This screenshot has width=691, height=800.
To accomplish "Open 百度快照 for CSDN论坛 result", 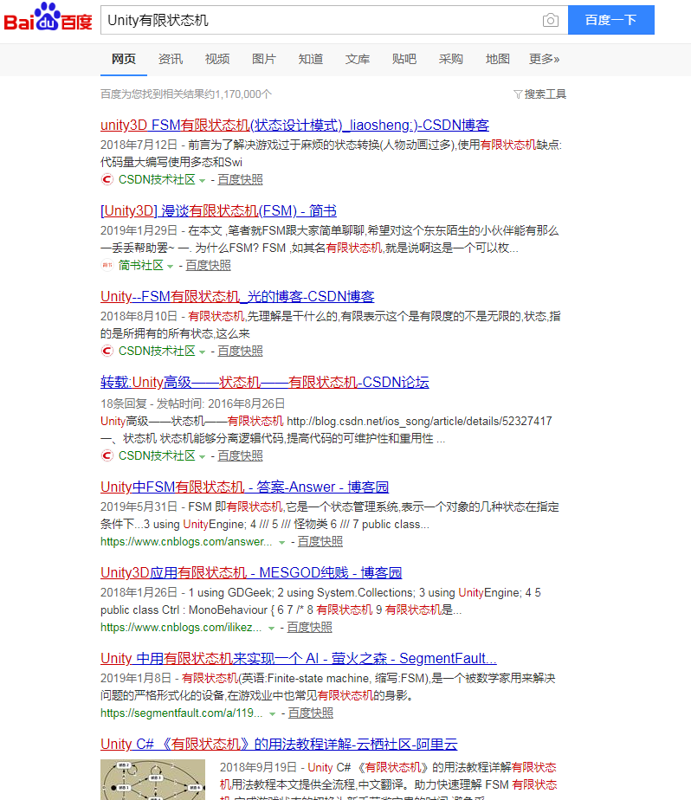I will [240, 455].
